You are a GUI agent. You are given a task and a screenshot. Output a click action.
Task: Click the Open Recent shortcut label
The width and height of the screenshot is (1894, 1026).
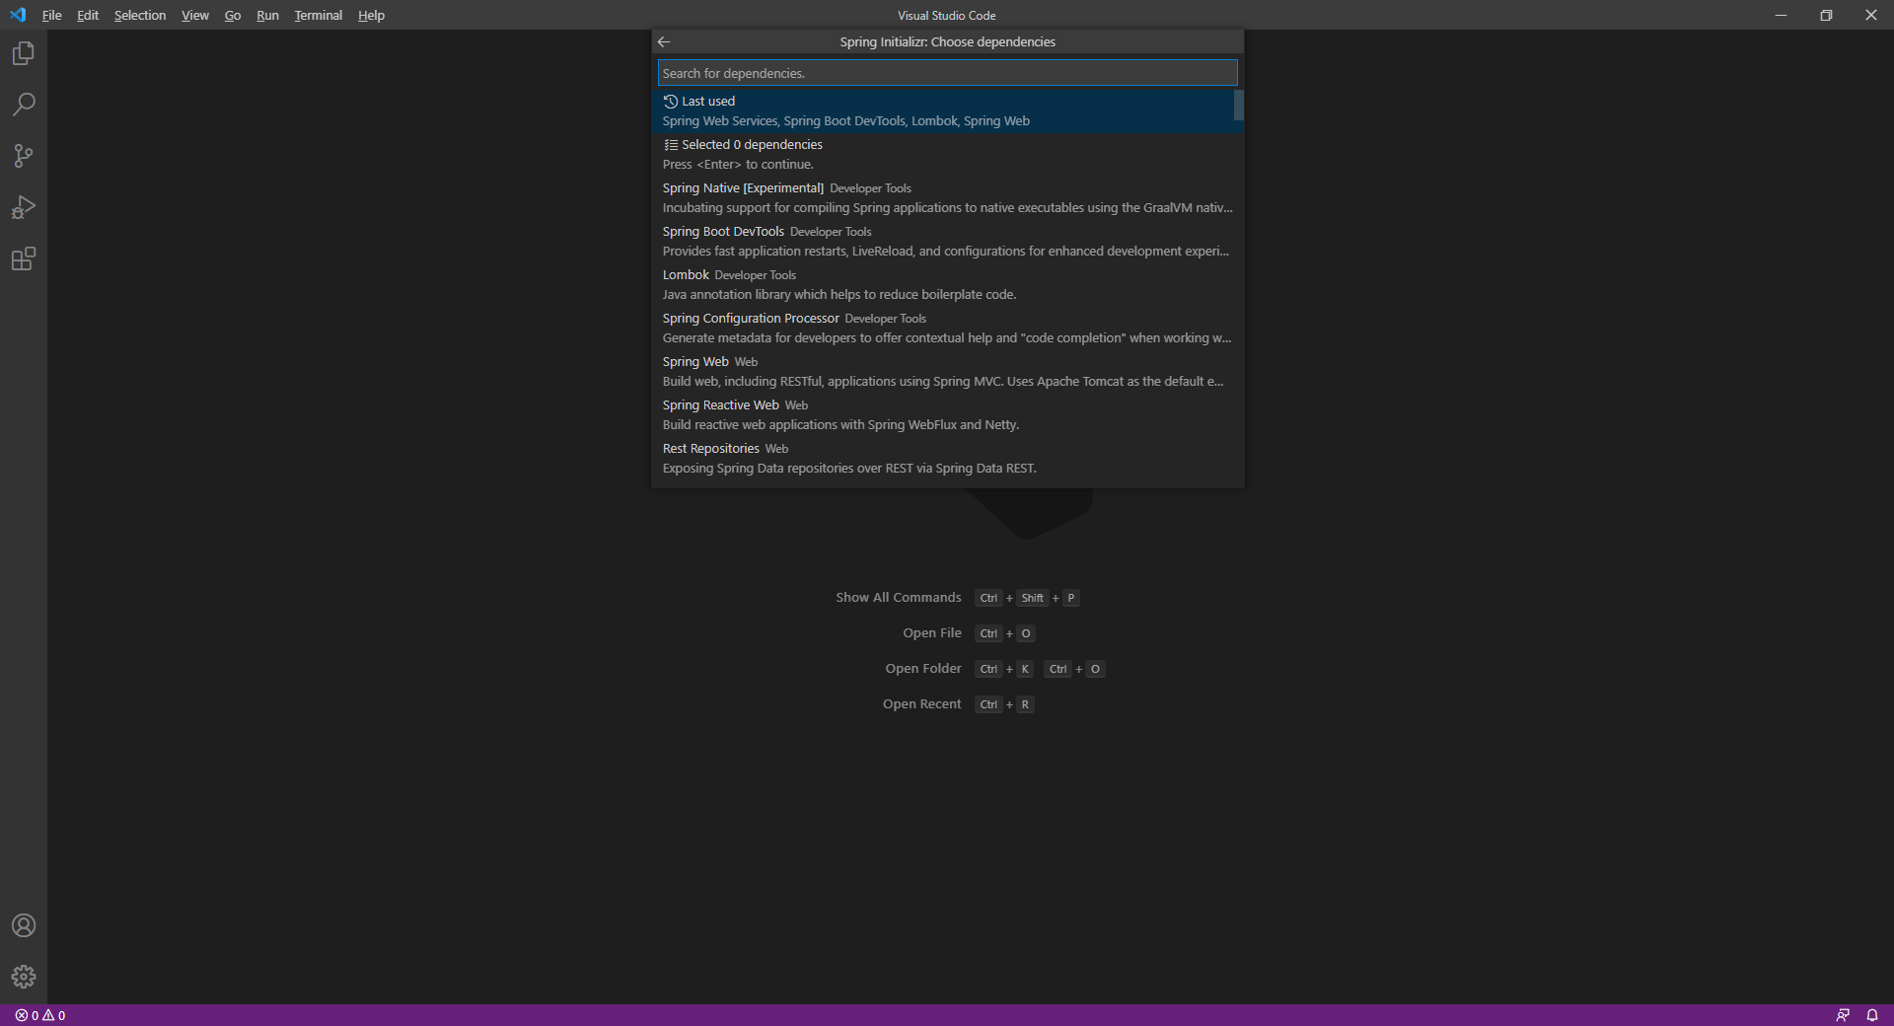921,704
